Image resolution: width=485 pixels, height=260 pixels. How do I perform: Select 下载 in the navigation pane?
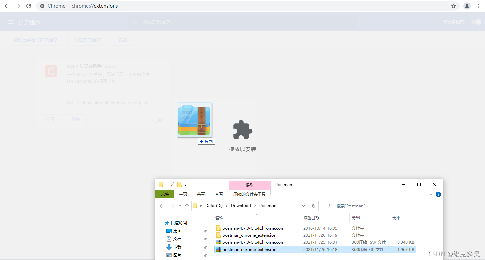[x=177, y=247]
